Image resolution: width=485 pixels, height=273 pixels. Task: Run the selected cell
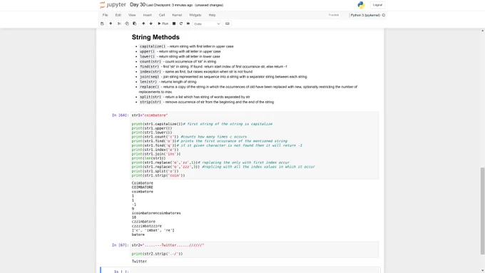[163, 24]
